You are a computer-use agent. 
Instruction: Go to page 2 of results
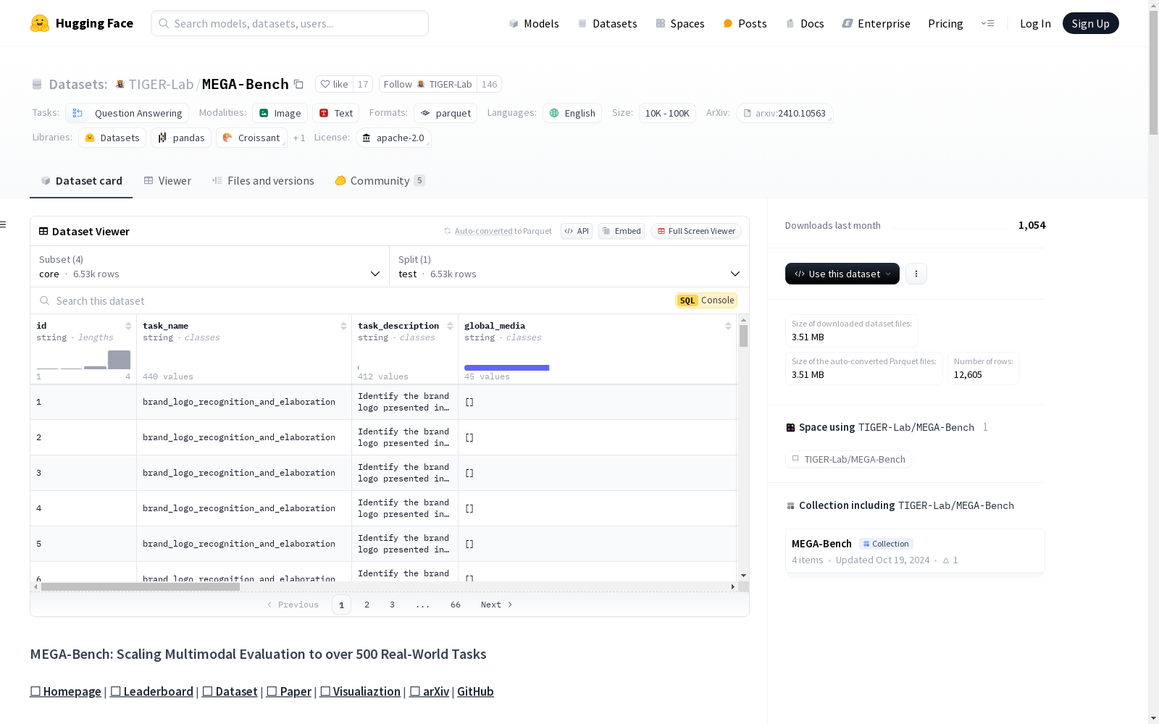367,605
